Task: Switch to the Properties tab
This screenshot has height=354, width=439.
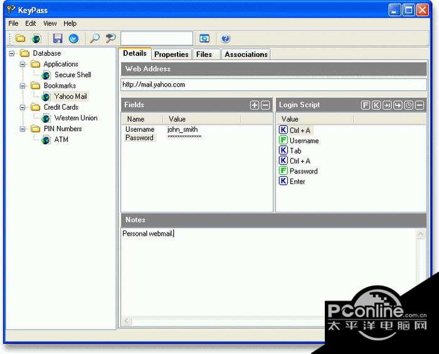Action: (x=171, y=55)
